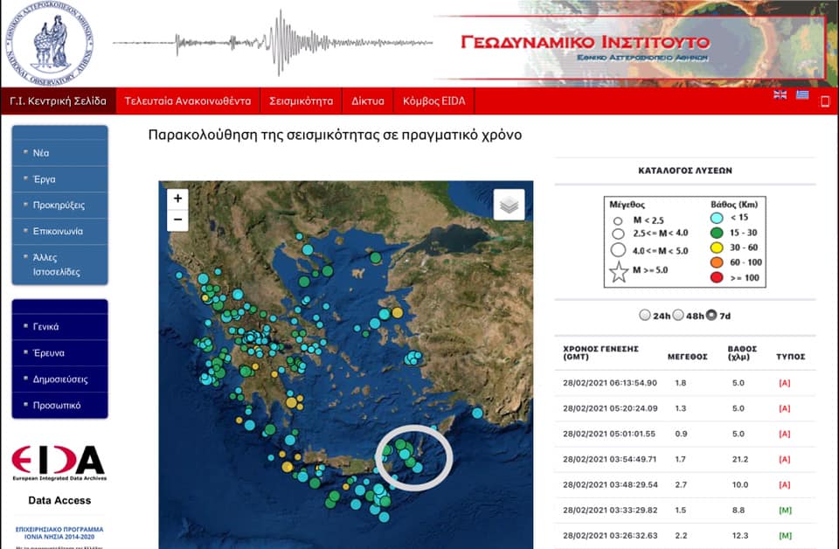Open the Κόμβος EIDA menu item
This screenshot has width=839, height=549.
433,101
